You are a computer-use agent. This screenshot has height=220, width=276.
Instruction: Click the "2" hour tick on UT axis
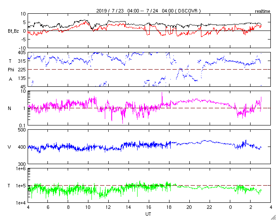tap(250, 208)
